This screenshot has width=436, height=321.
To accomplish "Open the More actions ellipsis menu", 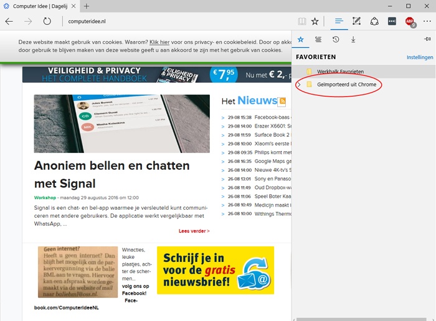I will click(x=427, y=21).
